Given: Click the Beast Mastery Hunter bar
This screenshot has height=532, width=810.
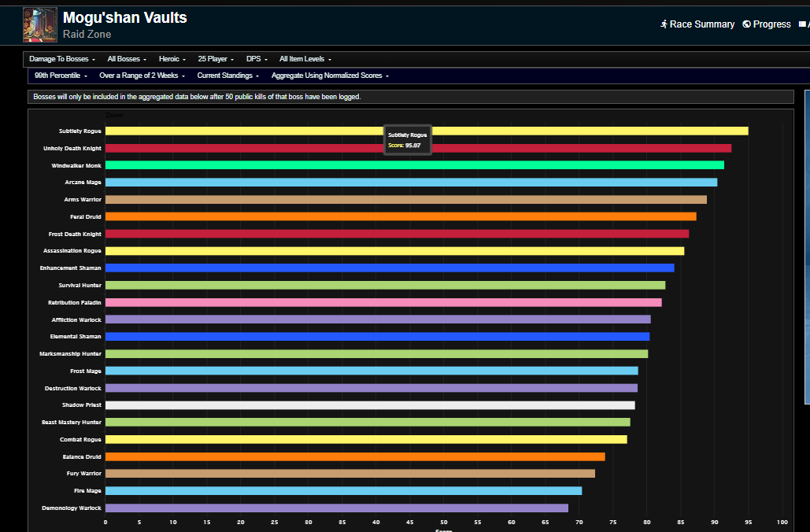Looking at the screenshot, I should pyautogui.click(x=368, y=422).
